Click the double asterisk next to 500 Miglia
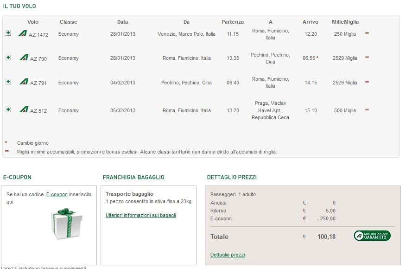Screen dimensions: 406x269 367,110
